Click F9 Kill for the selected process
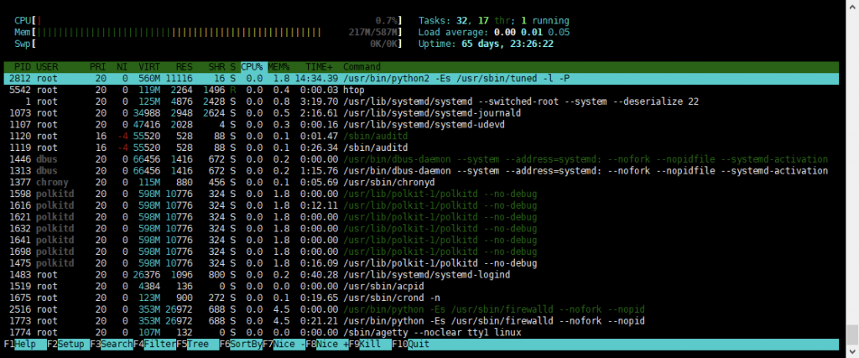The image size is (859, 358). coord(370,345)
